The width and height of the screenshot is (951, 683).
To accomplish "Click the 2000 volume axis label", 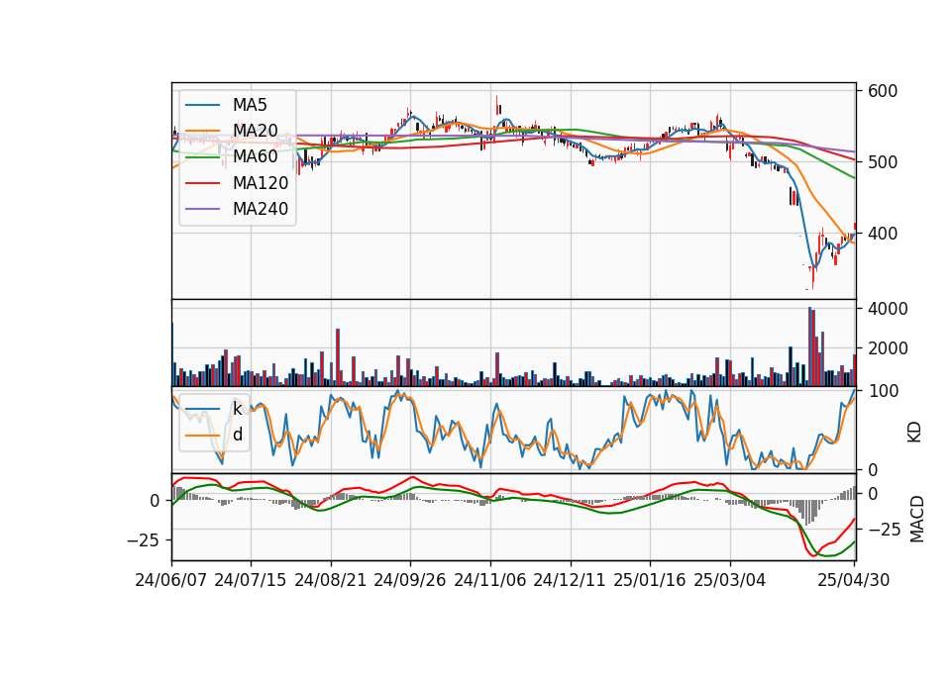I will [888, 348].
